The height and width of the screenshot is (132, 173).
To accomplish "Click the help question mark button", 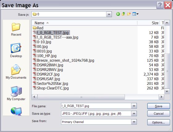I will point(160,5).
